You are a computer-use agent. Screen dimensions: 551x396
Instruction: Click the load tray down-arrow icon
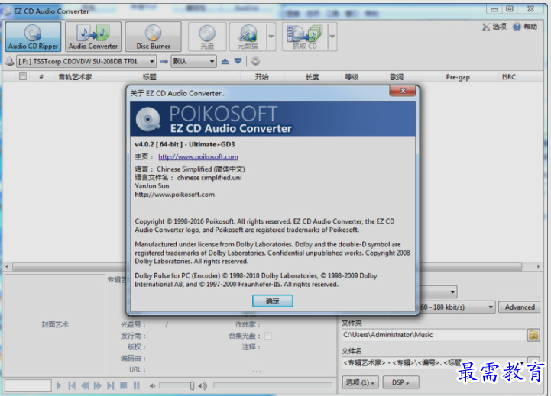238,61
